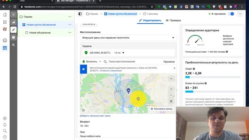Reload the page in browser

point(15,7)
